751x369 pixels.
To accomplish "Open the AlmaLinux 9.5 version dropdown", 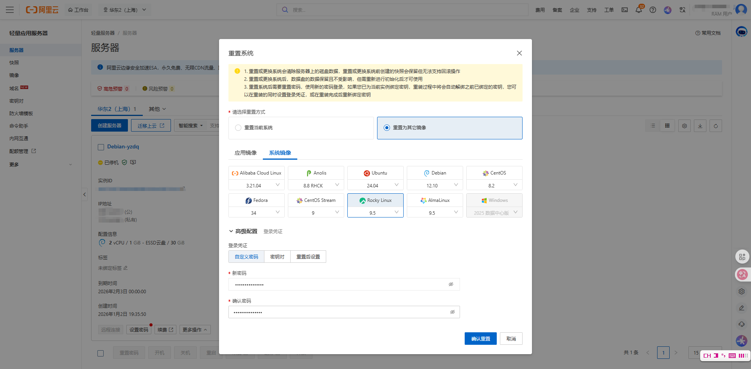I will (435, 212).
